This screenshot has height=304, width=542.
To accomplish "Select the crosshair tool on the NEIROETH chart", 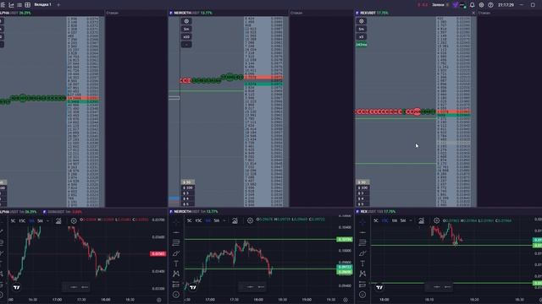I will 176,222.
